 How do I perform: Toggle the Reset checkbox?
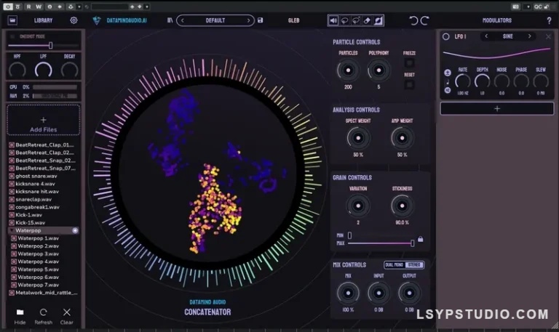click(x=409, y=85)
